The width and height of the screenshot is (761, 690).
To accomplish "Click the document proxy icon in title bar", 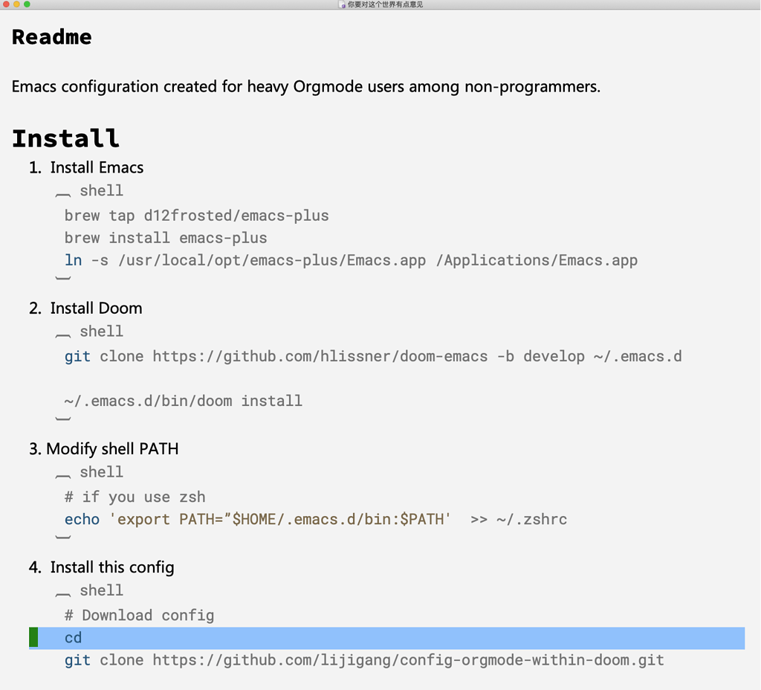I will coord(342,4).
